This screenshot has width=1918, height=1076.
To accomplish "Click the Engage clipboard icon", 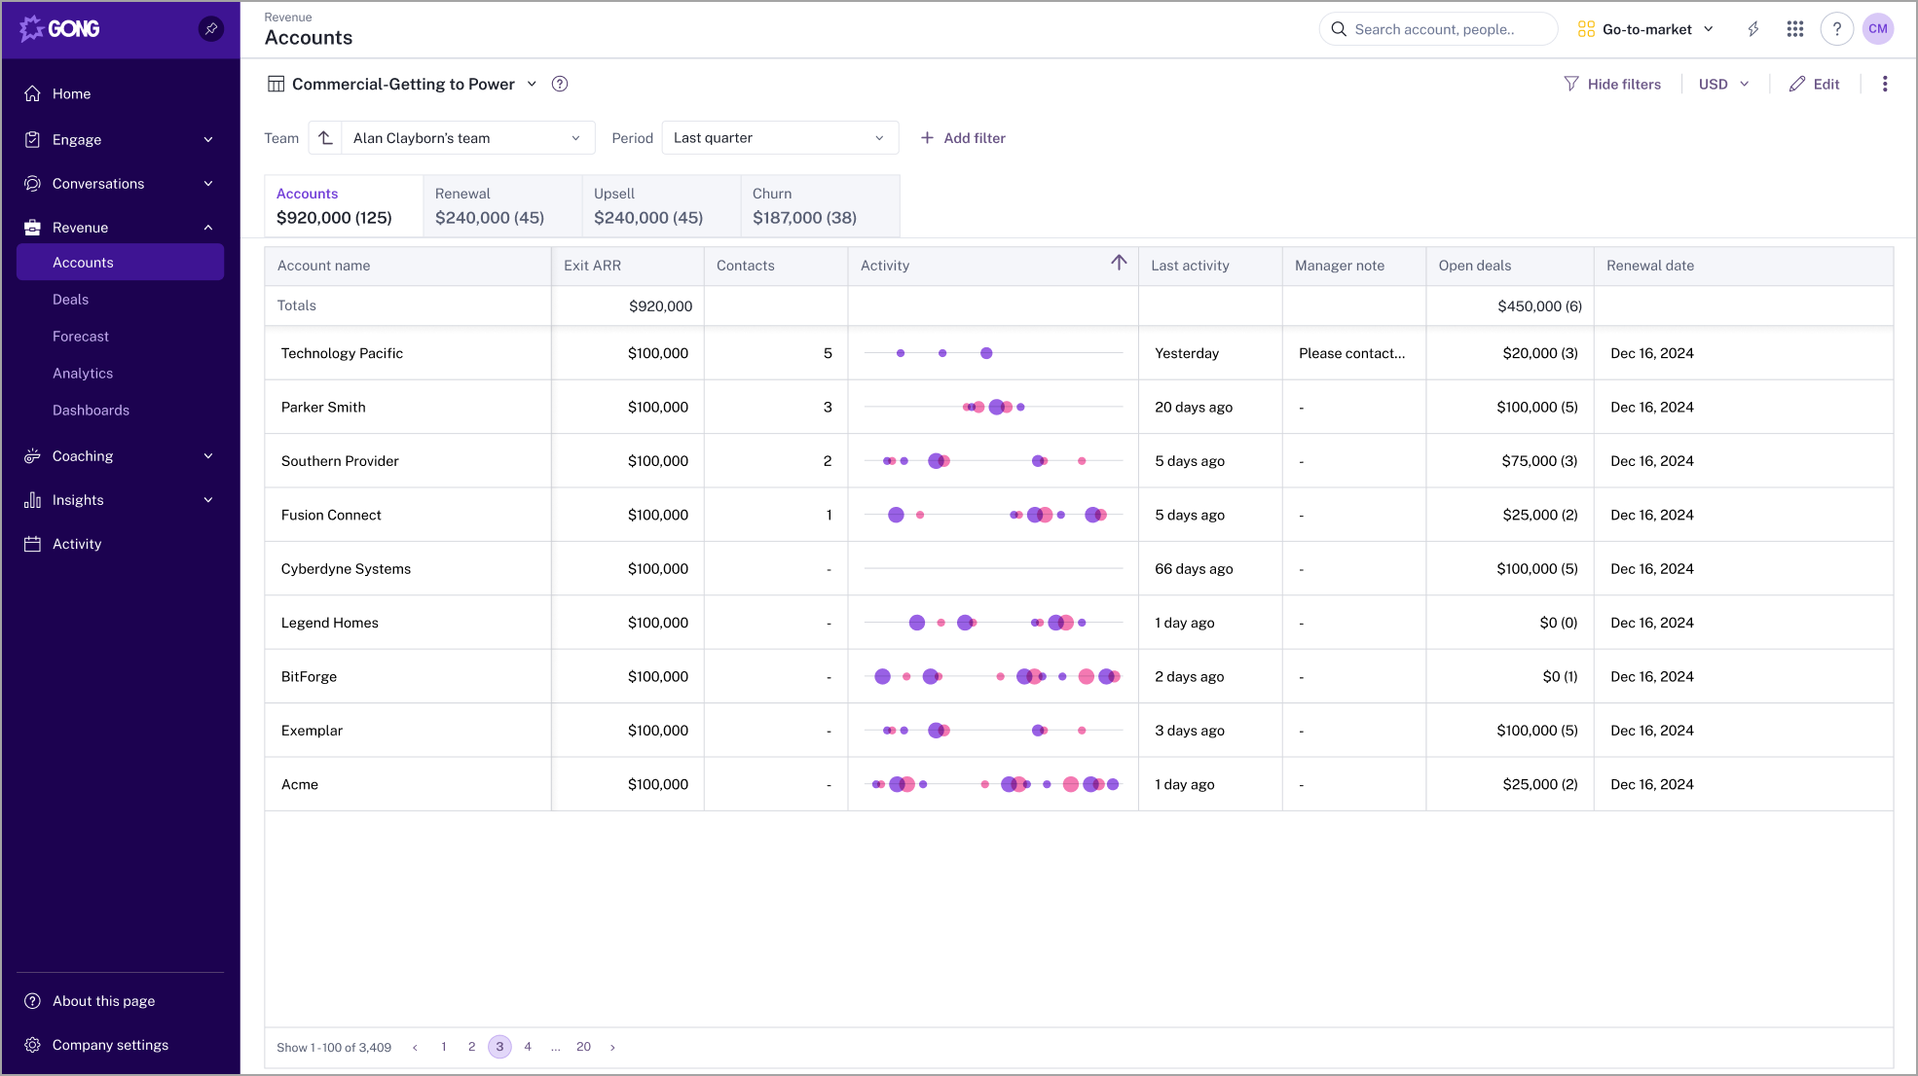I will click(32, 139).
